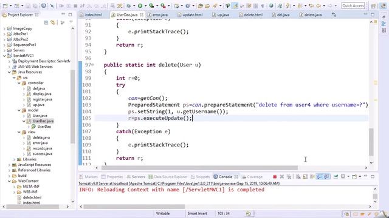The image size is (389, 218).
Task: Click the External Tools run icon
Action: pyautogui.click(x=163, y=5)
